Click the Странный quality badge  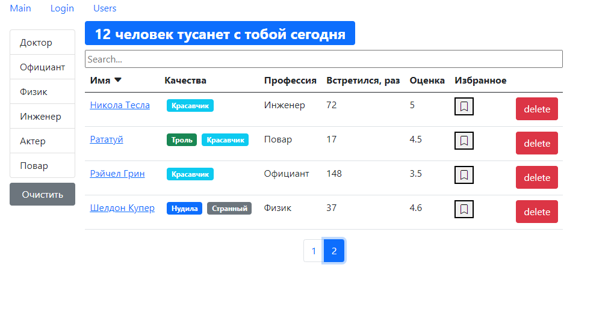click(x=229, y=209)
